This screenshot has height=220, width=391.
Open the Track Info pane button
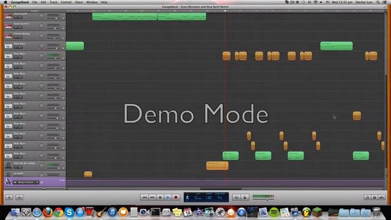point(375,197)
